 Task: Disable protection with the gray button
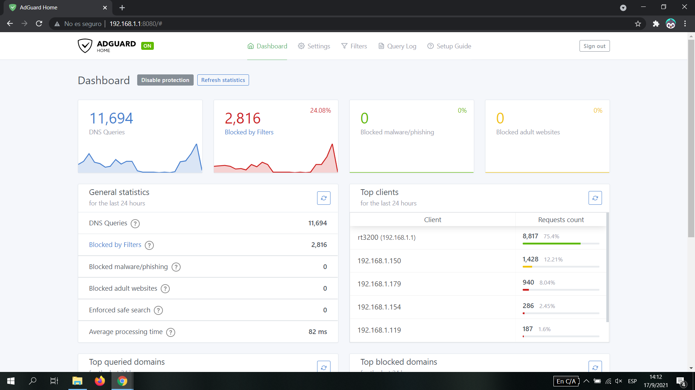[x=165, y=80]
